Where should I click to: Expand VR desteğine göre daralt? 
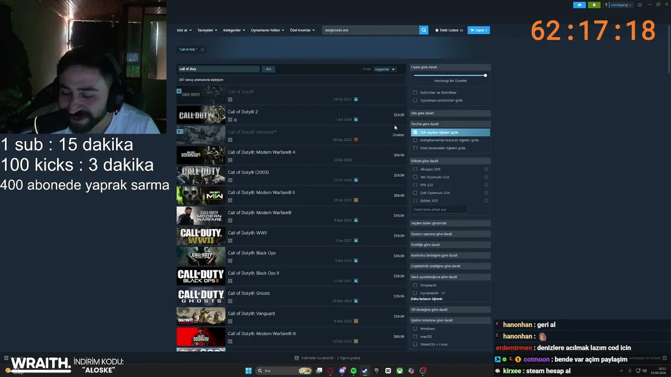[x=450, y=309]
